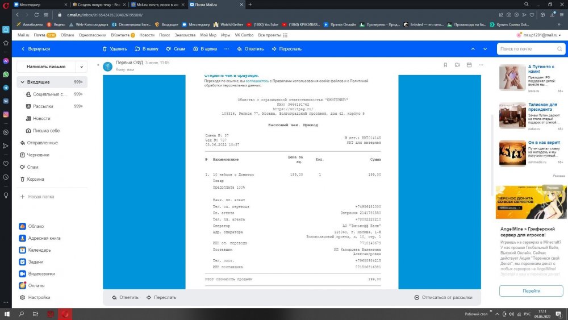Open WhatsApp in Opera sidebar

(x=6, y=74)
